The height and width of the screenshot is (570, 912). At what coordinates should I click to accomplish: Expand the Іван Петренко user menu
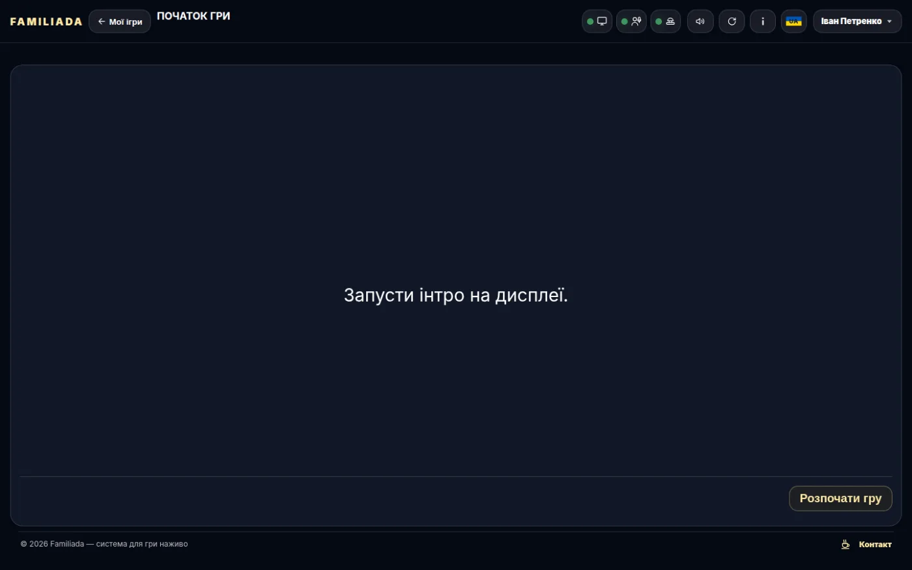point(857,21)
